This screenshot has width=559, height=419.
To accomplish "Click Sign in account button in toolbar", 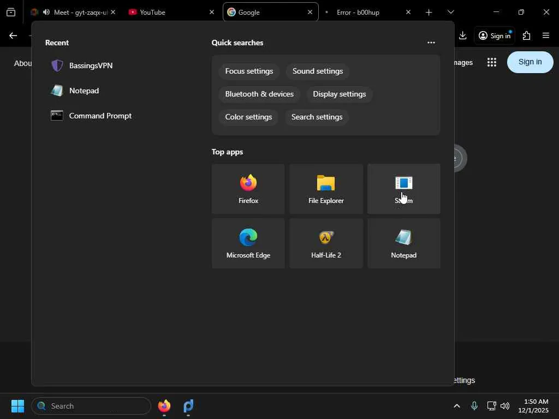I will coord(495,35).
